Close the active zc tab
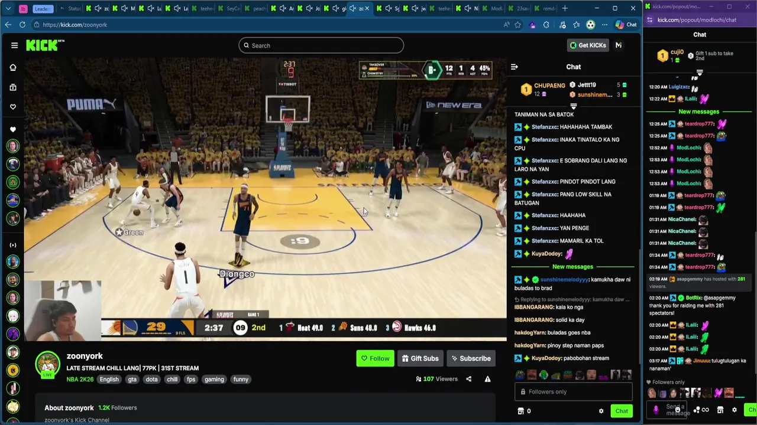This screenshot has width=757, height=425. click(367, 8)
